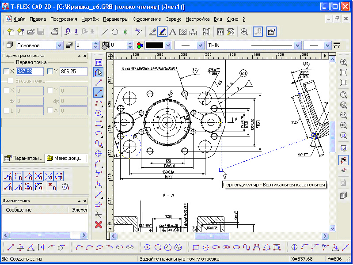Click the first point Y input field
Viewport: 353px width, 265px height.
pyautogui.click(x=73, y=72)
